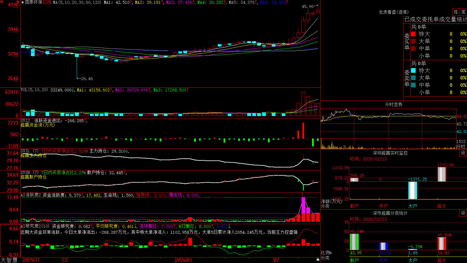Click the 12 month marker on timeline

point(65,260)
